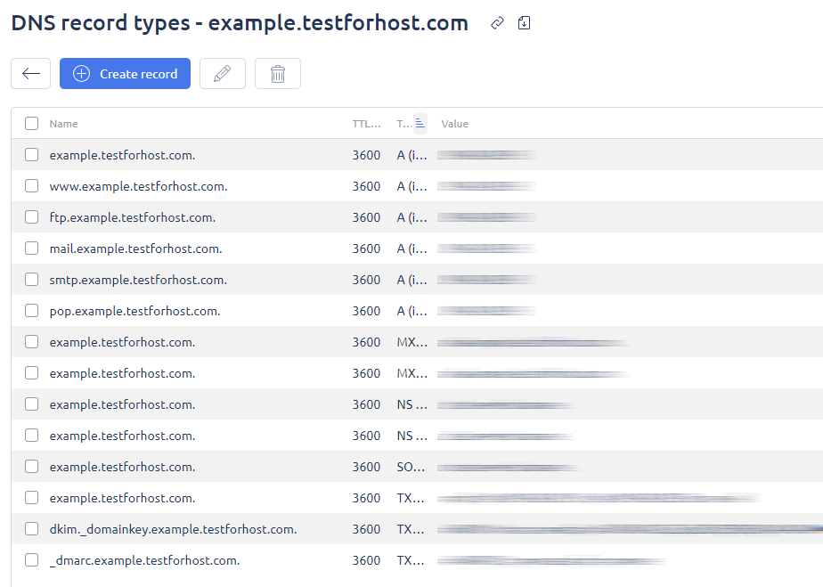The height and width of the screenshot is (587, 823).
Task: Sort the table by Name column header
Action: point(63,124)
